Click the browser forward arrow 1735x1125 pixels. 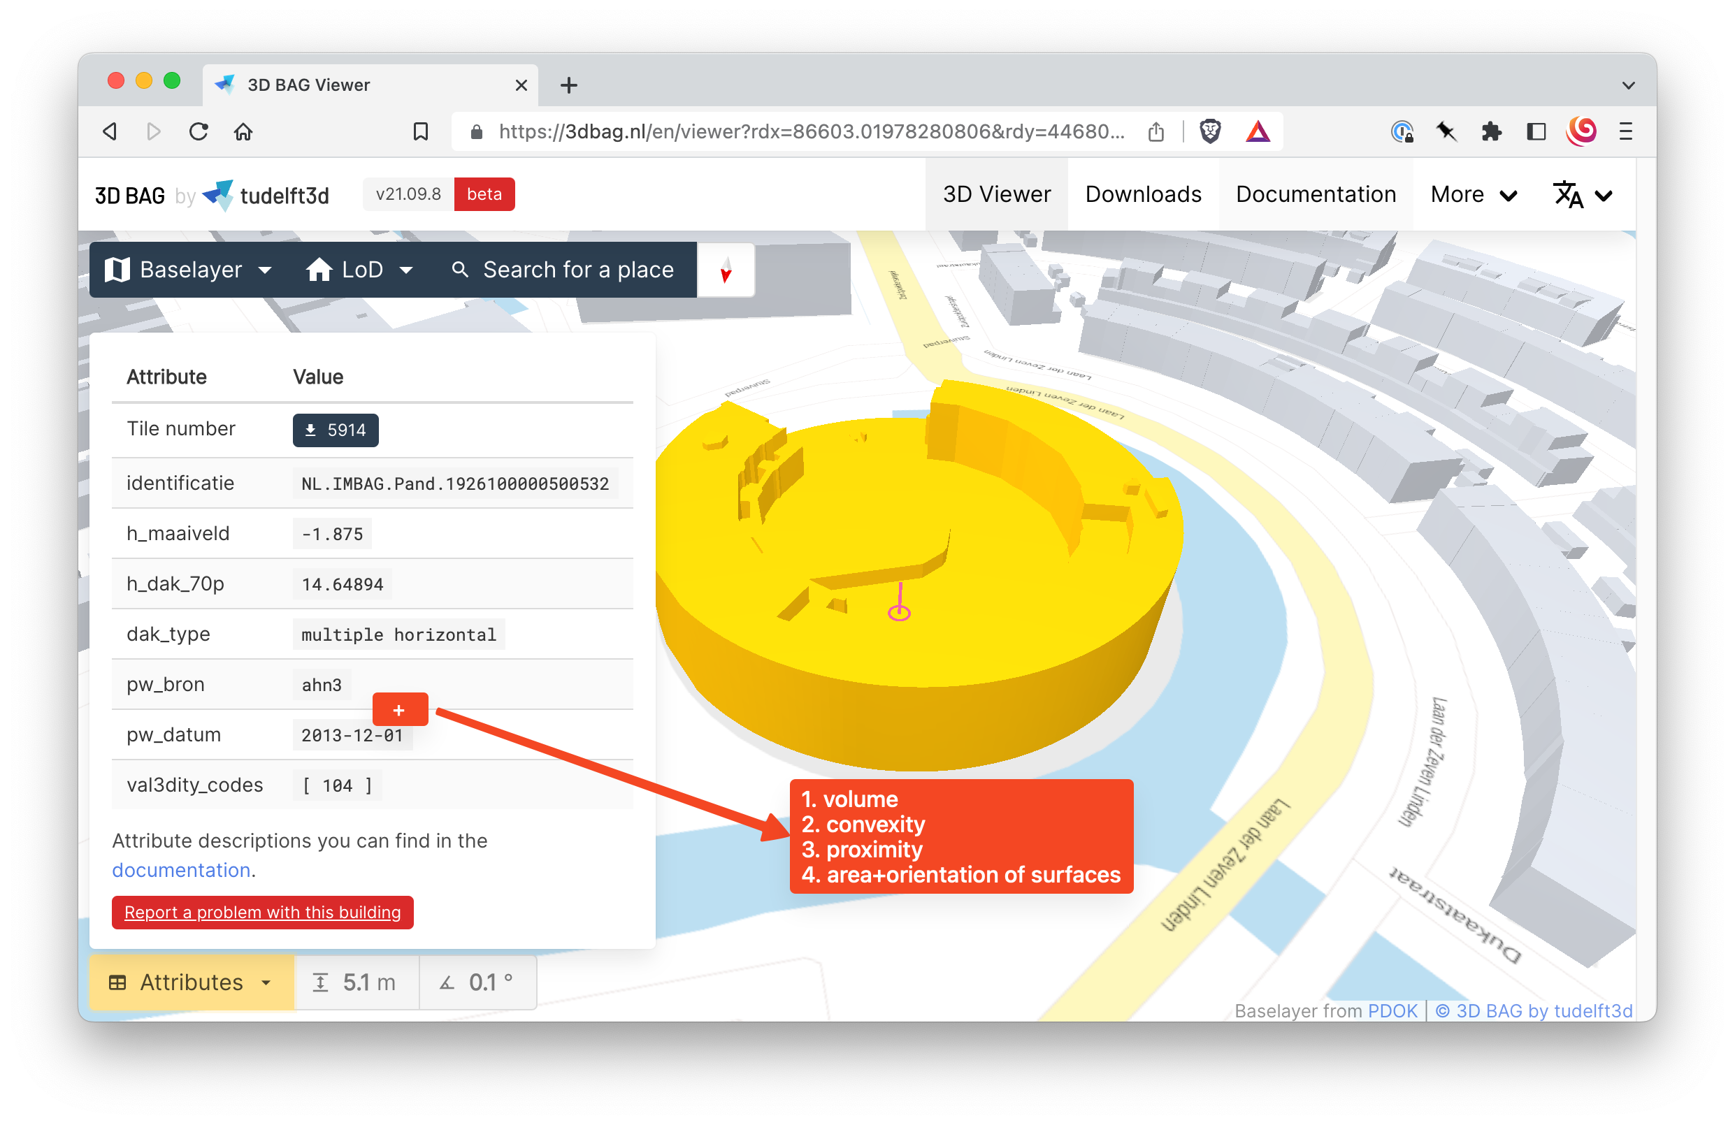[153, 132]
